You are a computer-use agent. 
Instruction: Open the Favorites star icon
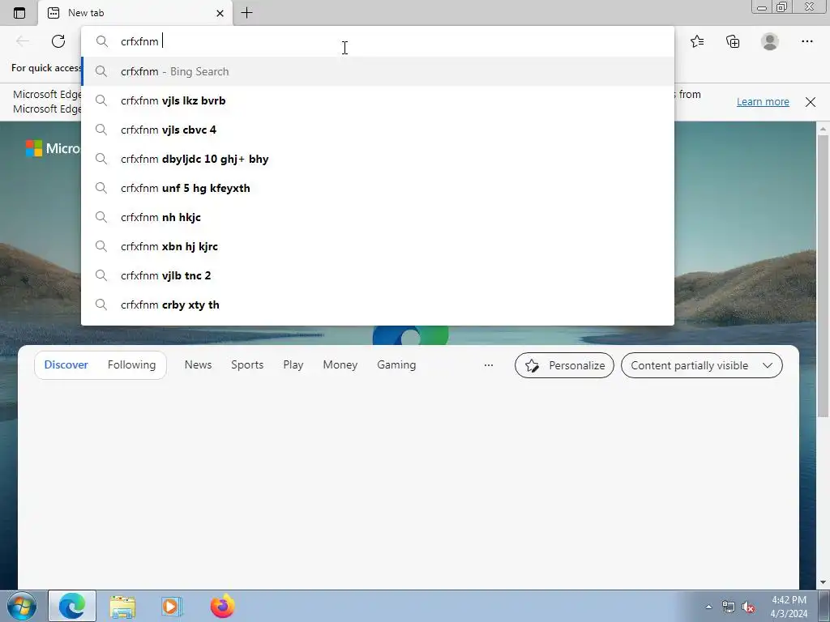click(x=697, y=41)
